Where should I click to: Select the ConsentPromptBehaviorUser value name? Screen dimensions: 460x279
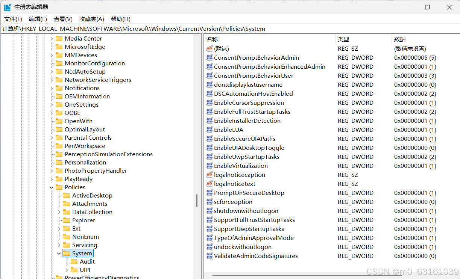click(x=254, y=75)
